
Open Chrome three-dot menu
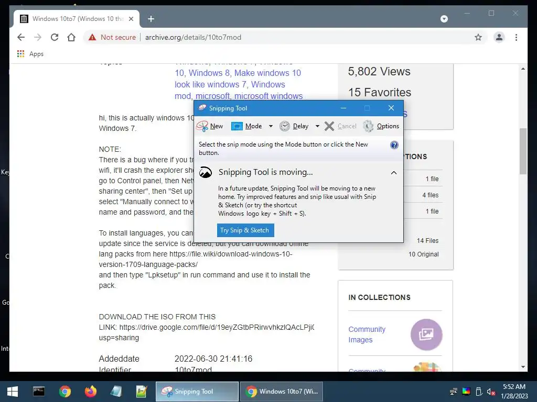[x=516, y=37]
